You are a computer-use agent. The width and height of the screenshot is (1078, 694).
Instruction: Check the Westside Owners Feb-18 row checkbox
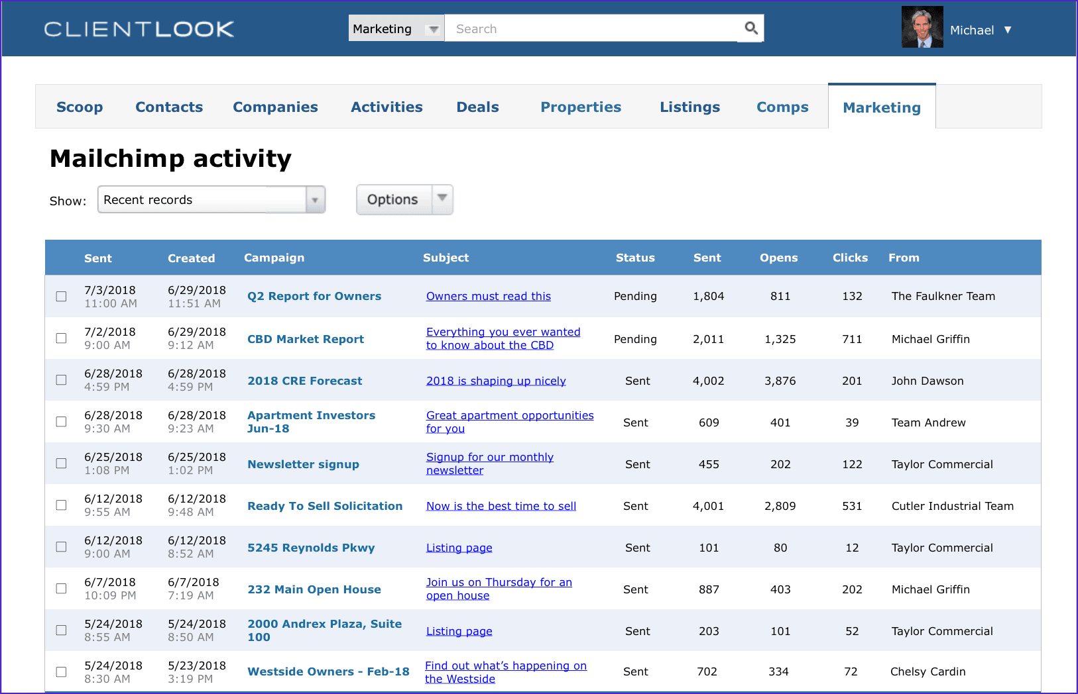(61, 671)
